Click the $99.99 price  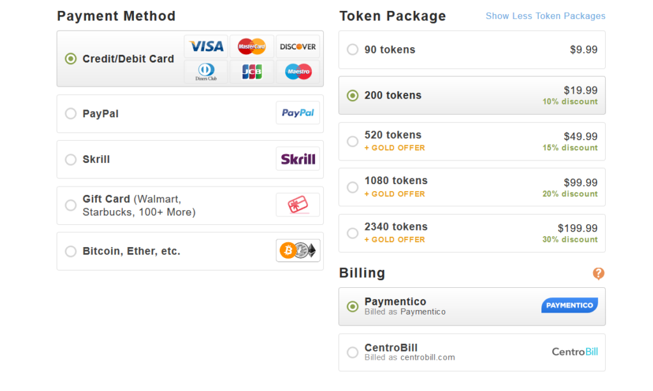tap(580, 183)
